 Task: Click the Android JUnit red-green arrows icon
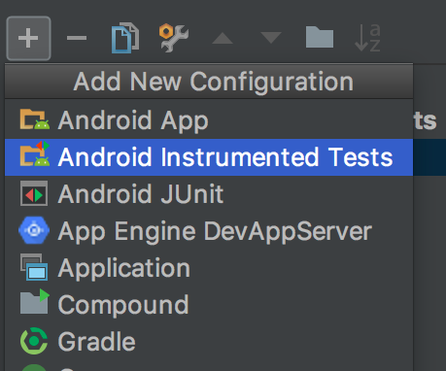pos(34,193)
